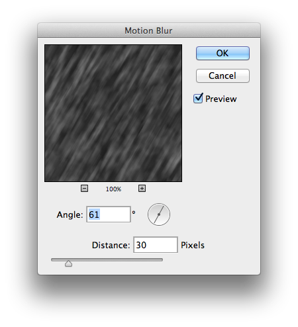
Task: Click the center dot of angle dial
Action: coord(159,214)
